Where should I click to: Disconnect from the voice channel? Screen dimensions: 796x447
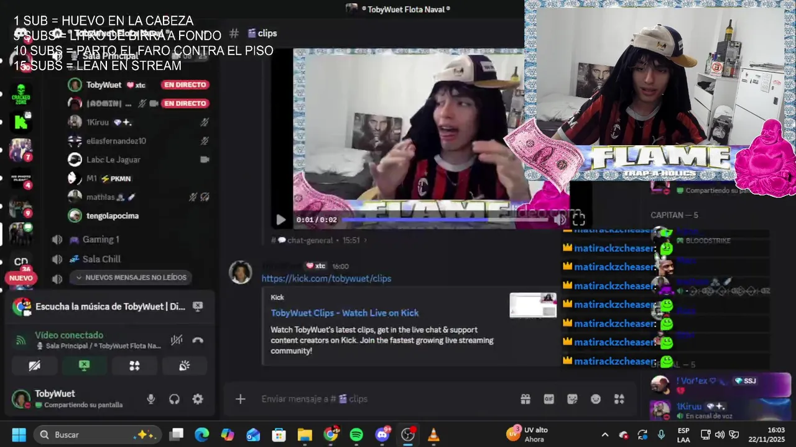(x=198, y=340)
